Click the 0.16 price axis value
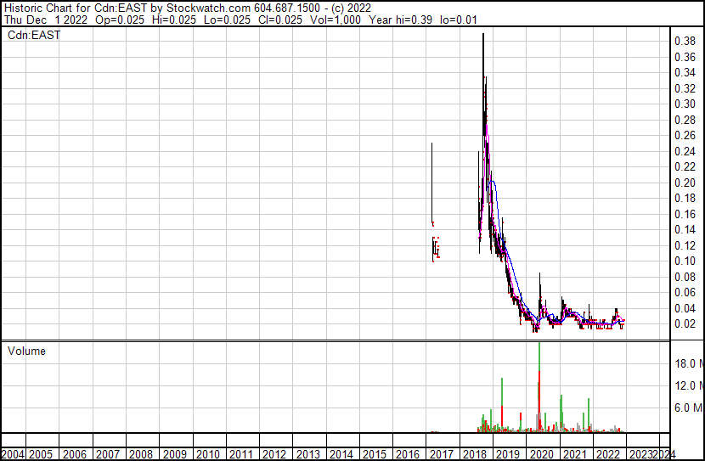Viewport: 705px width, 461px height. tap(685, 214)
